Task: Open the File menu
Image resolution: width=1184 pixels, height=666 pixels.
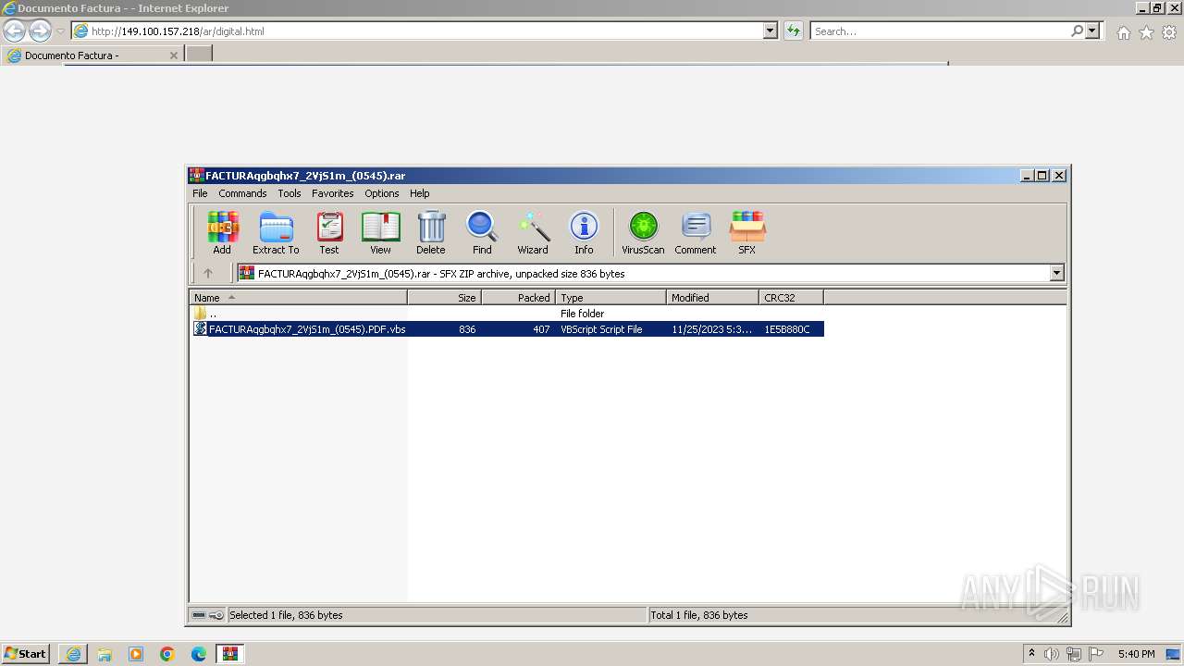Action: 200,193
